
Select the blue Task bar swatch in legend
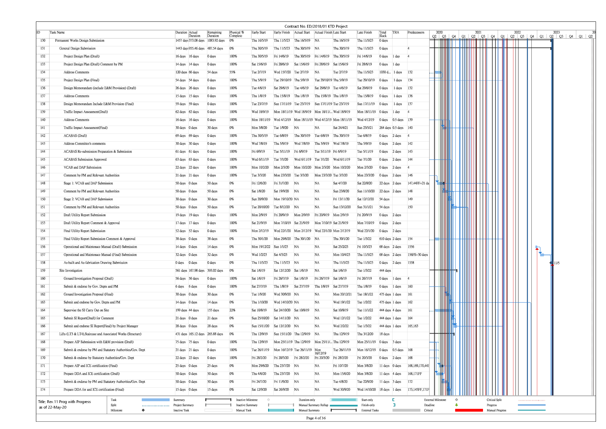[x=155, y=400]
